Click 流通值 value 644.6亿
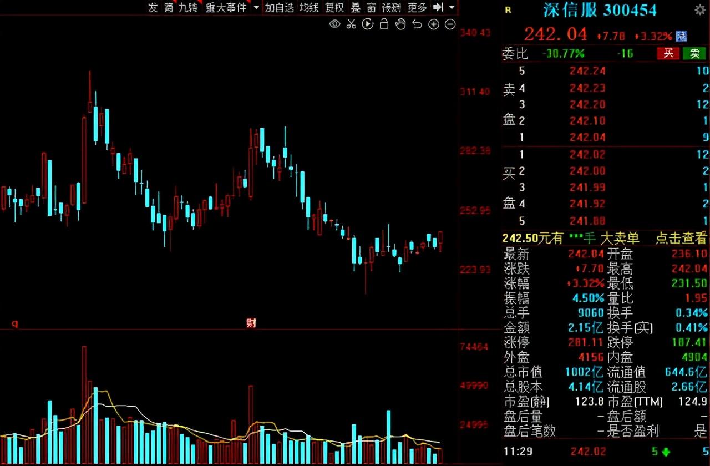Screen dimensions: 710x466 tap(684, 372)
